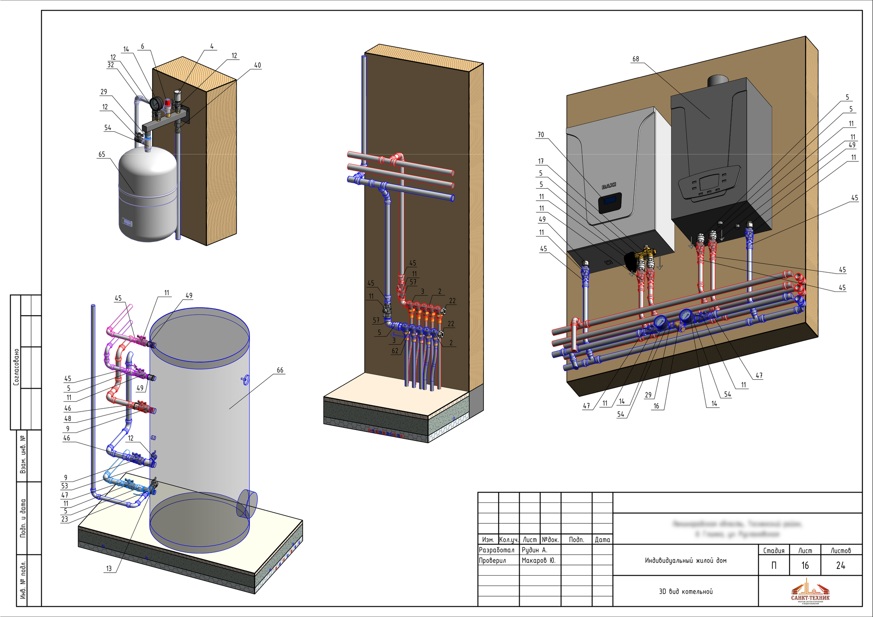Select callout number 4 above the expansion tank view
This screenshot has width=873, height=617.
(212, 46)
